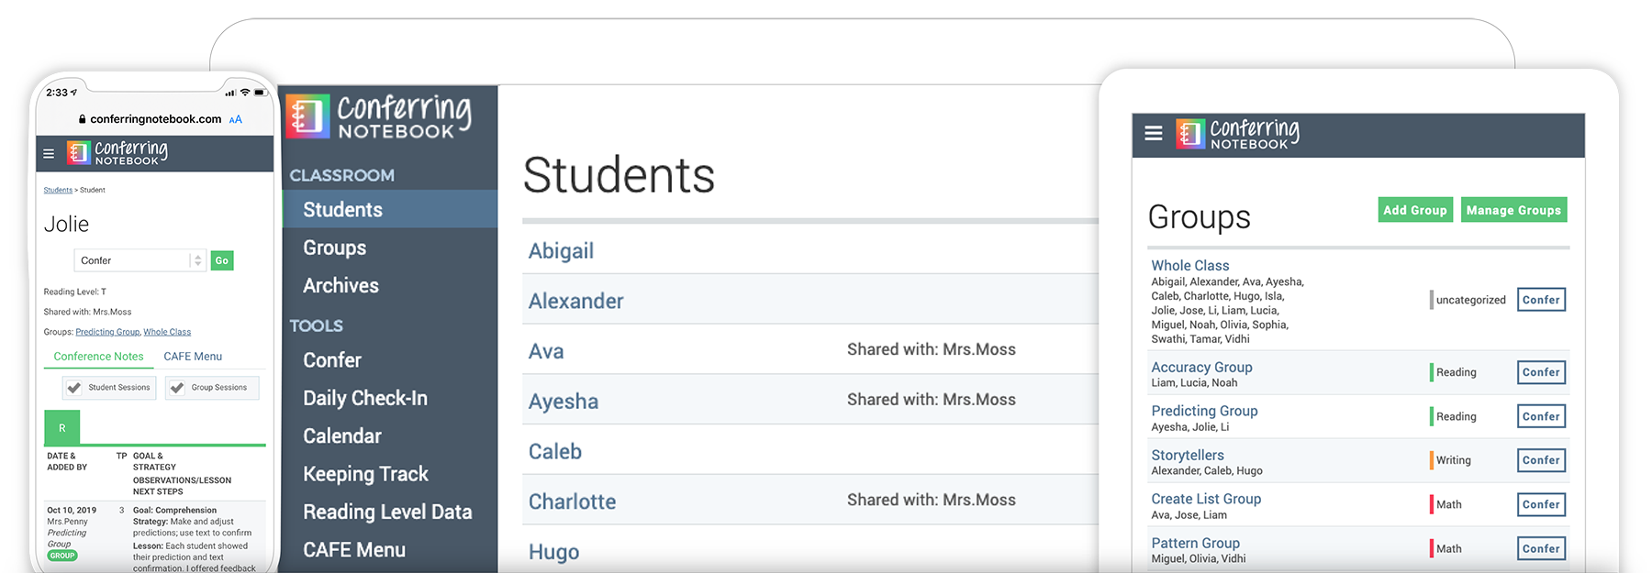
Task: Open Archives from the Classroom sidebar
Action: 340,285
